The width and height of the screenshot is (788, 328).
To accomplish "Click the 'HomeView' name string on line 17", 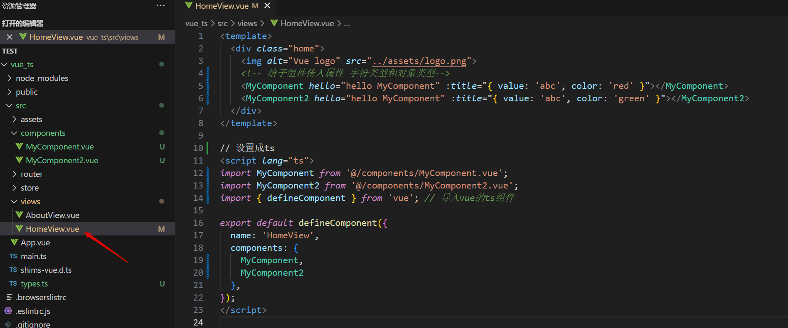I will coord(288,235).
